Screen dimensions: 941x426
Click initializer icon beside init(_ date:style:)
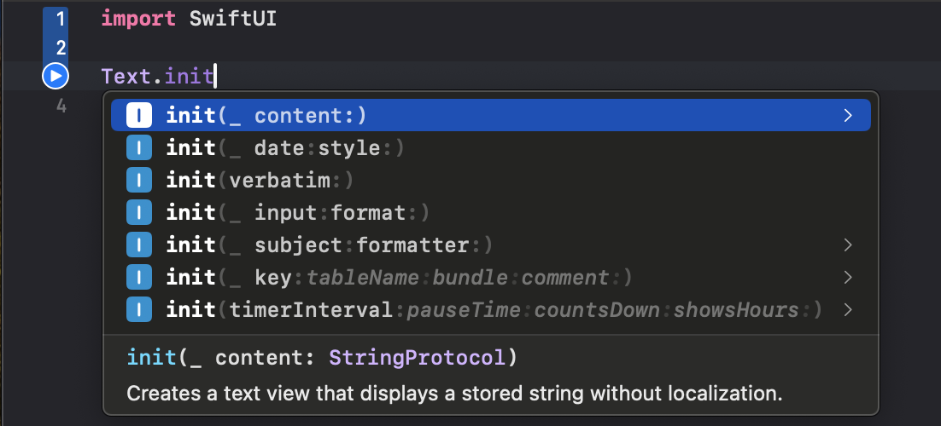(139, 148)
